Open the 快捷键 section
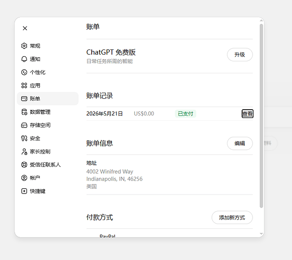The image size is (292, 260). click(x=47, y=191)
